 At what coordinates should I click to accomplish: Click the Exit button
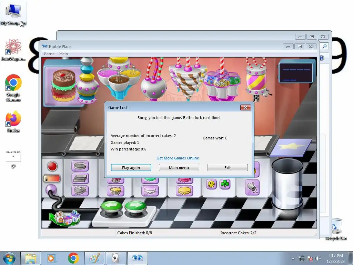tap(228, 168)
